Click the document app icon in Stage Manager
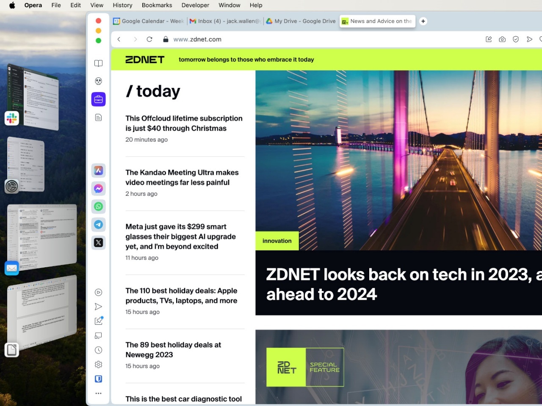The height and width of the screenshot is (406, 542). tap(12, 350)
